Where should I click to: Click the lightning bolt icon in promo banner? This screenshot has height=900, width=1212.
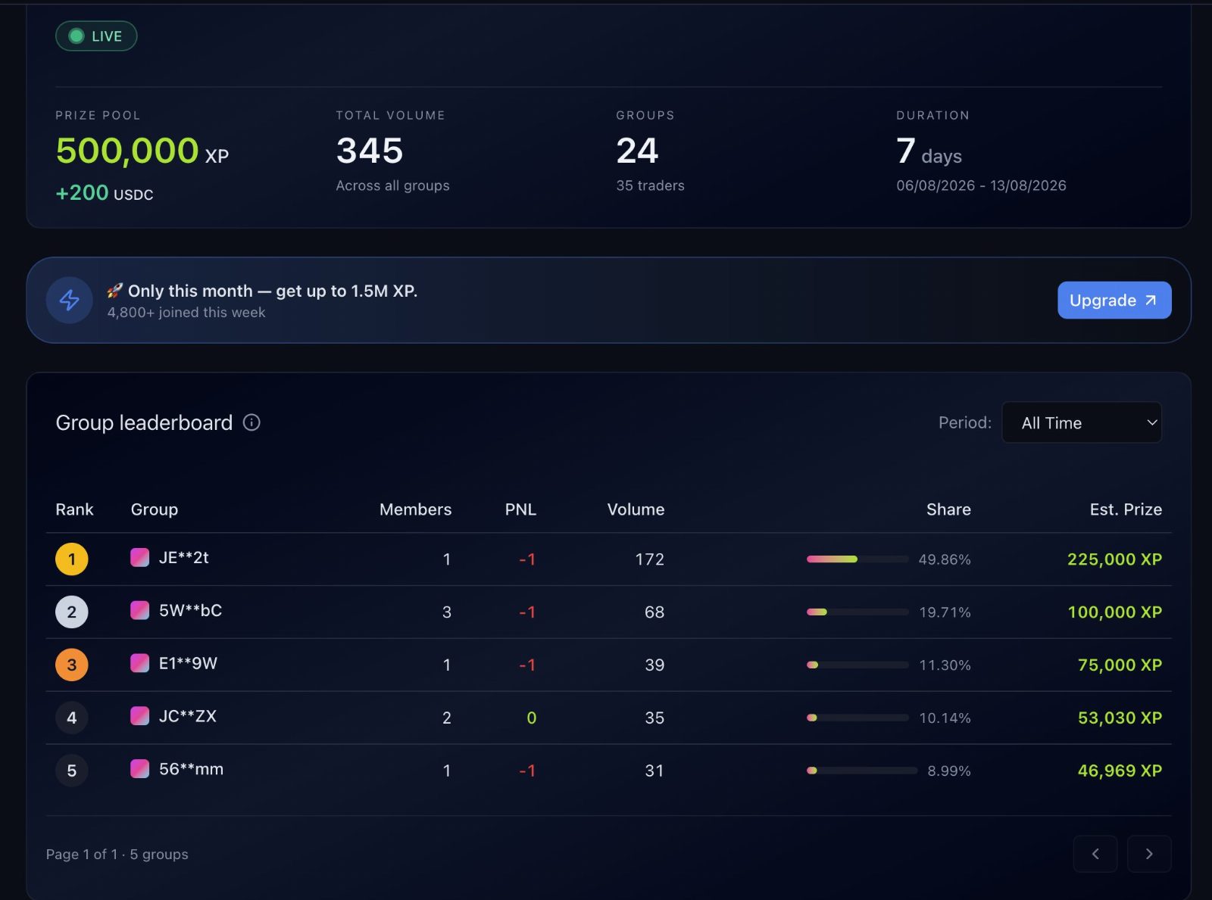tap(70, 301)
